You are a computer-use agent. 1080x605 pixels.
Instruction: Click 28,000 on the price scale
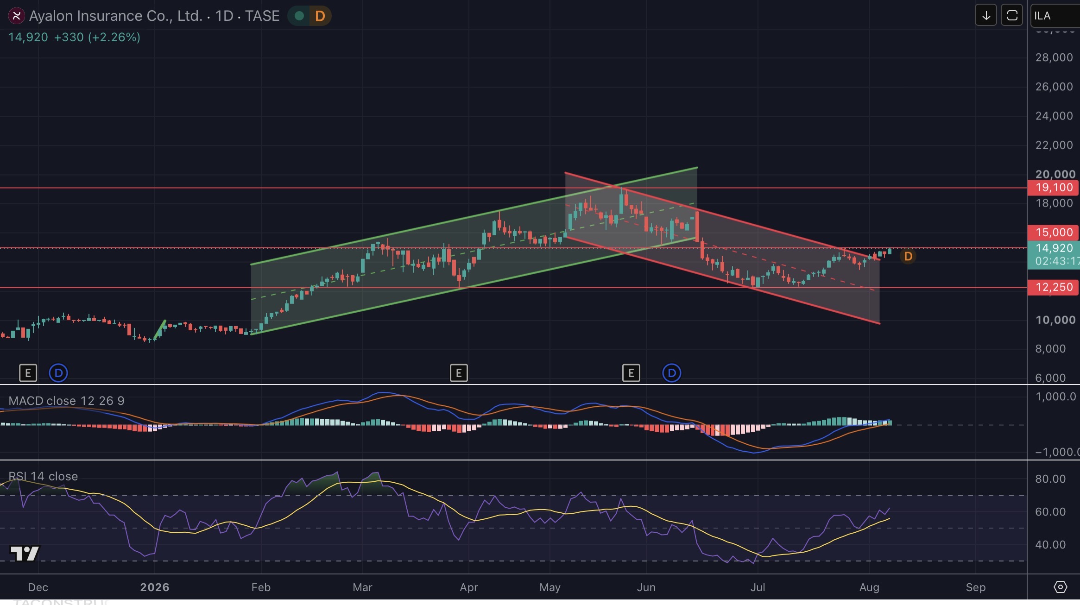pos(1054,57)
